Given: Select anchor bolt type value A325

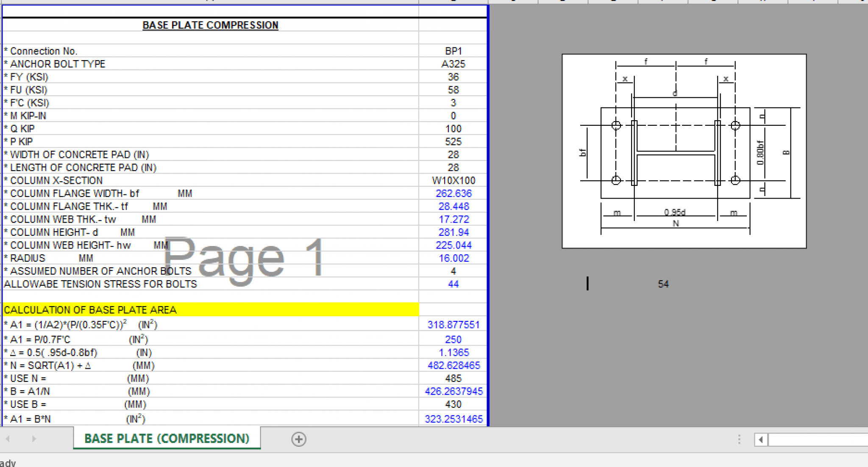Looking at the screenshot, I should coord(453,64).
